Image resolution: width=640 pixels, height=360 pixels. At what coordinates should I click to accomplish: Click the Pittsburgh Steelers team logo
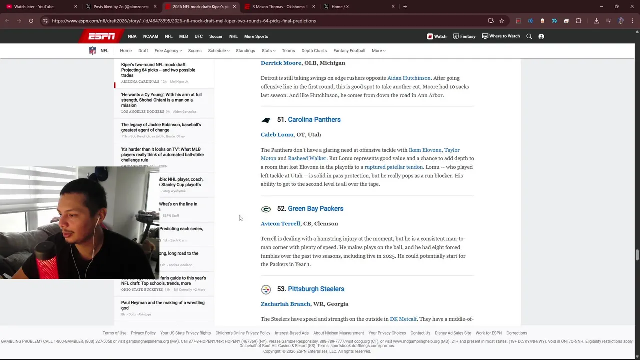click(x=266, y=290)
